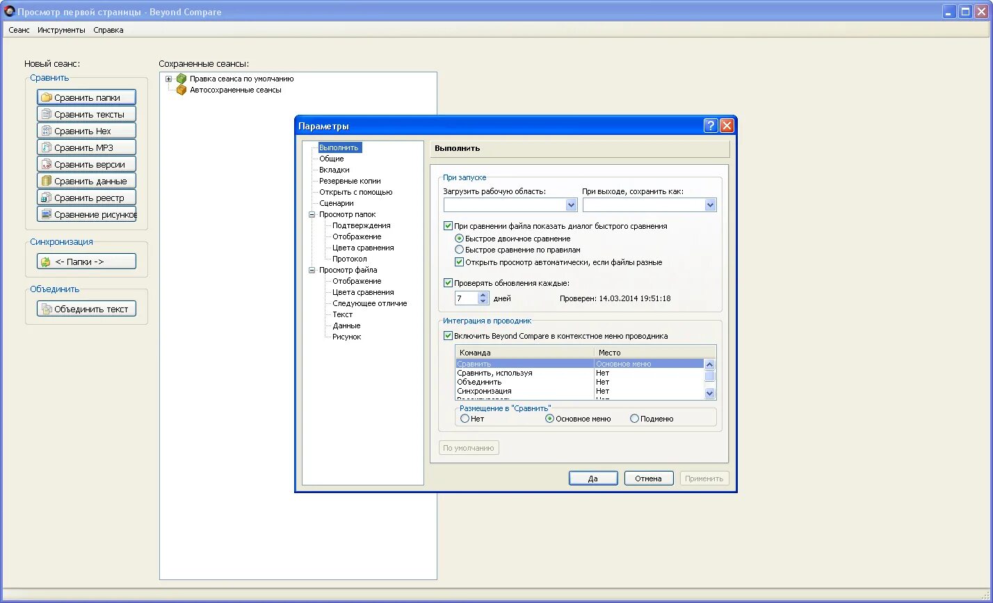
Task: Select Основное меню placement radio button
Action: click(x=549, y=419)
